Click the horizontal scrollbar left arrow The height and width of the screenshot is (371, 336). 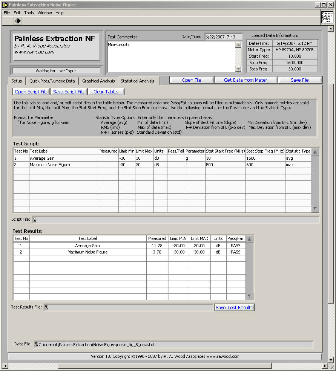coord(5,366)
